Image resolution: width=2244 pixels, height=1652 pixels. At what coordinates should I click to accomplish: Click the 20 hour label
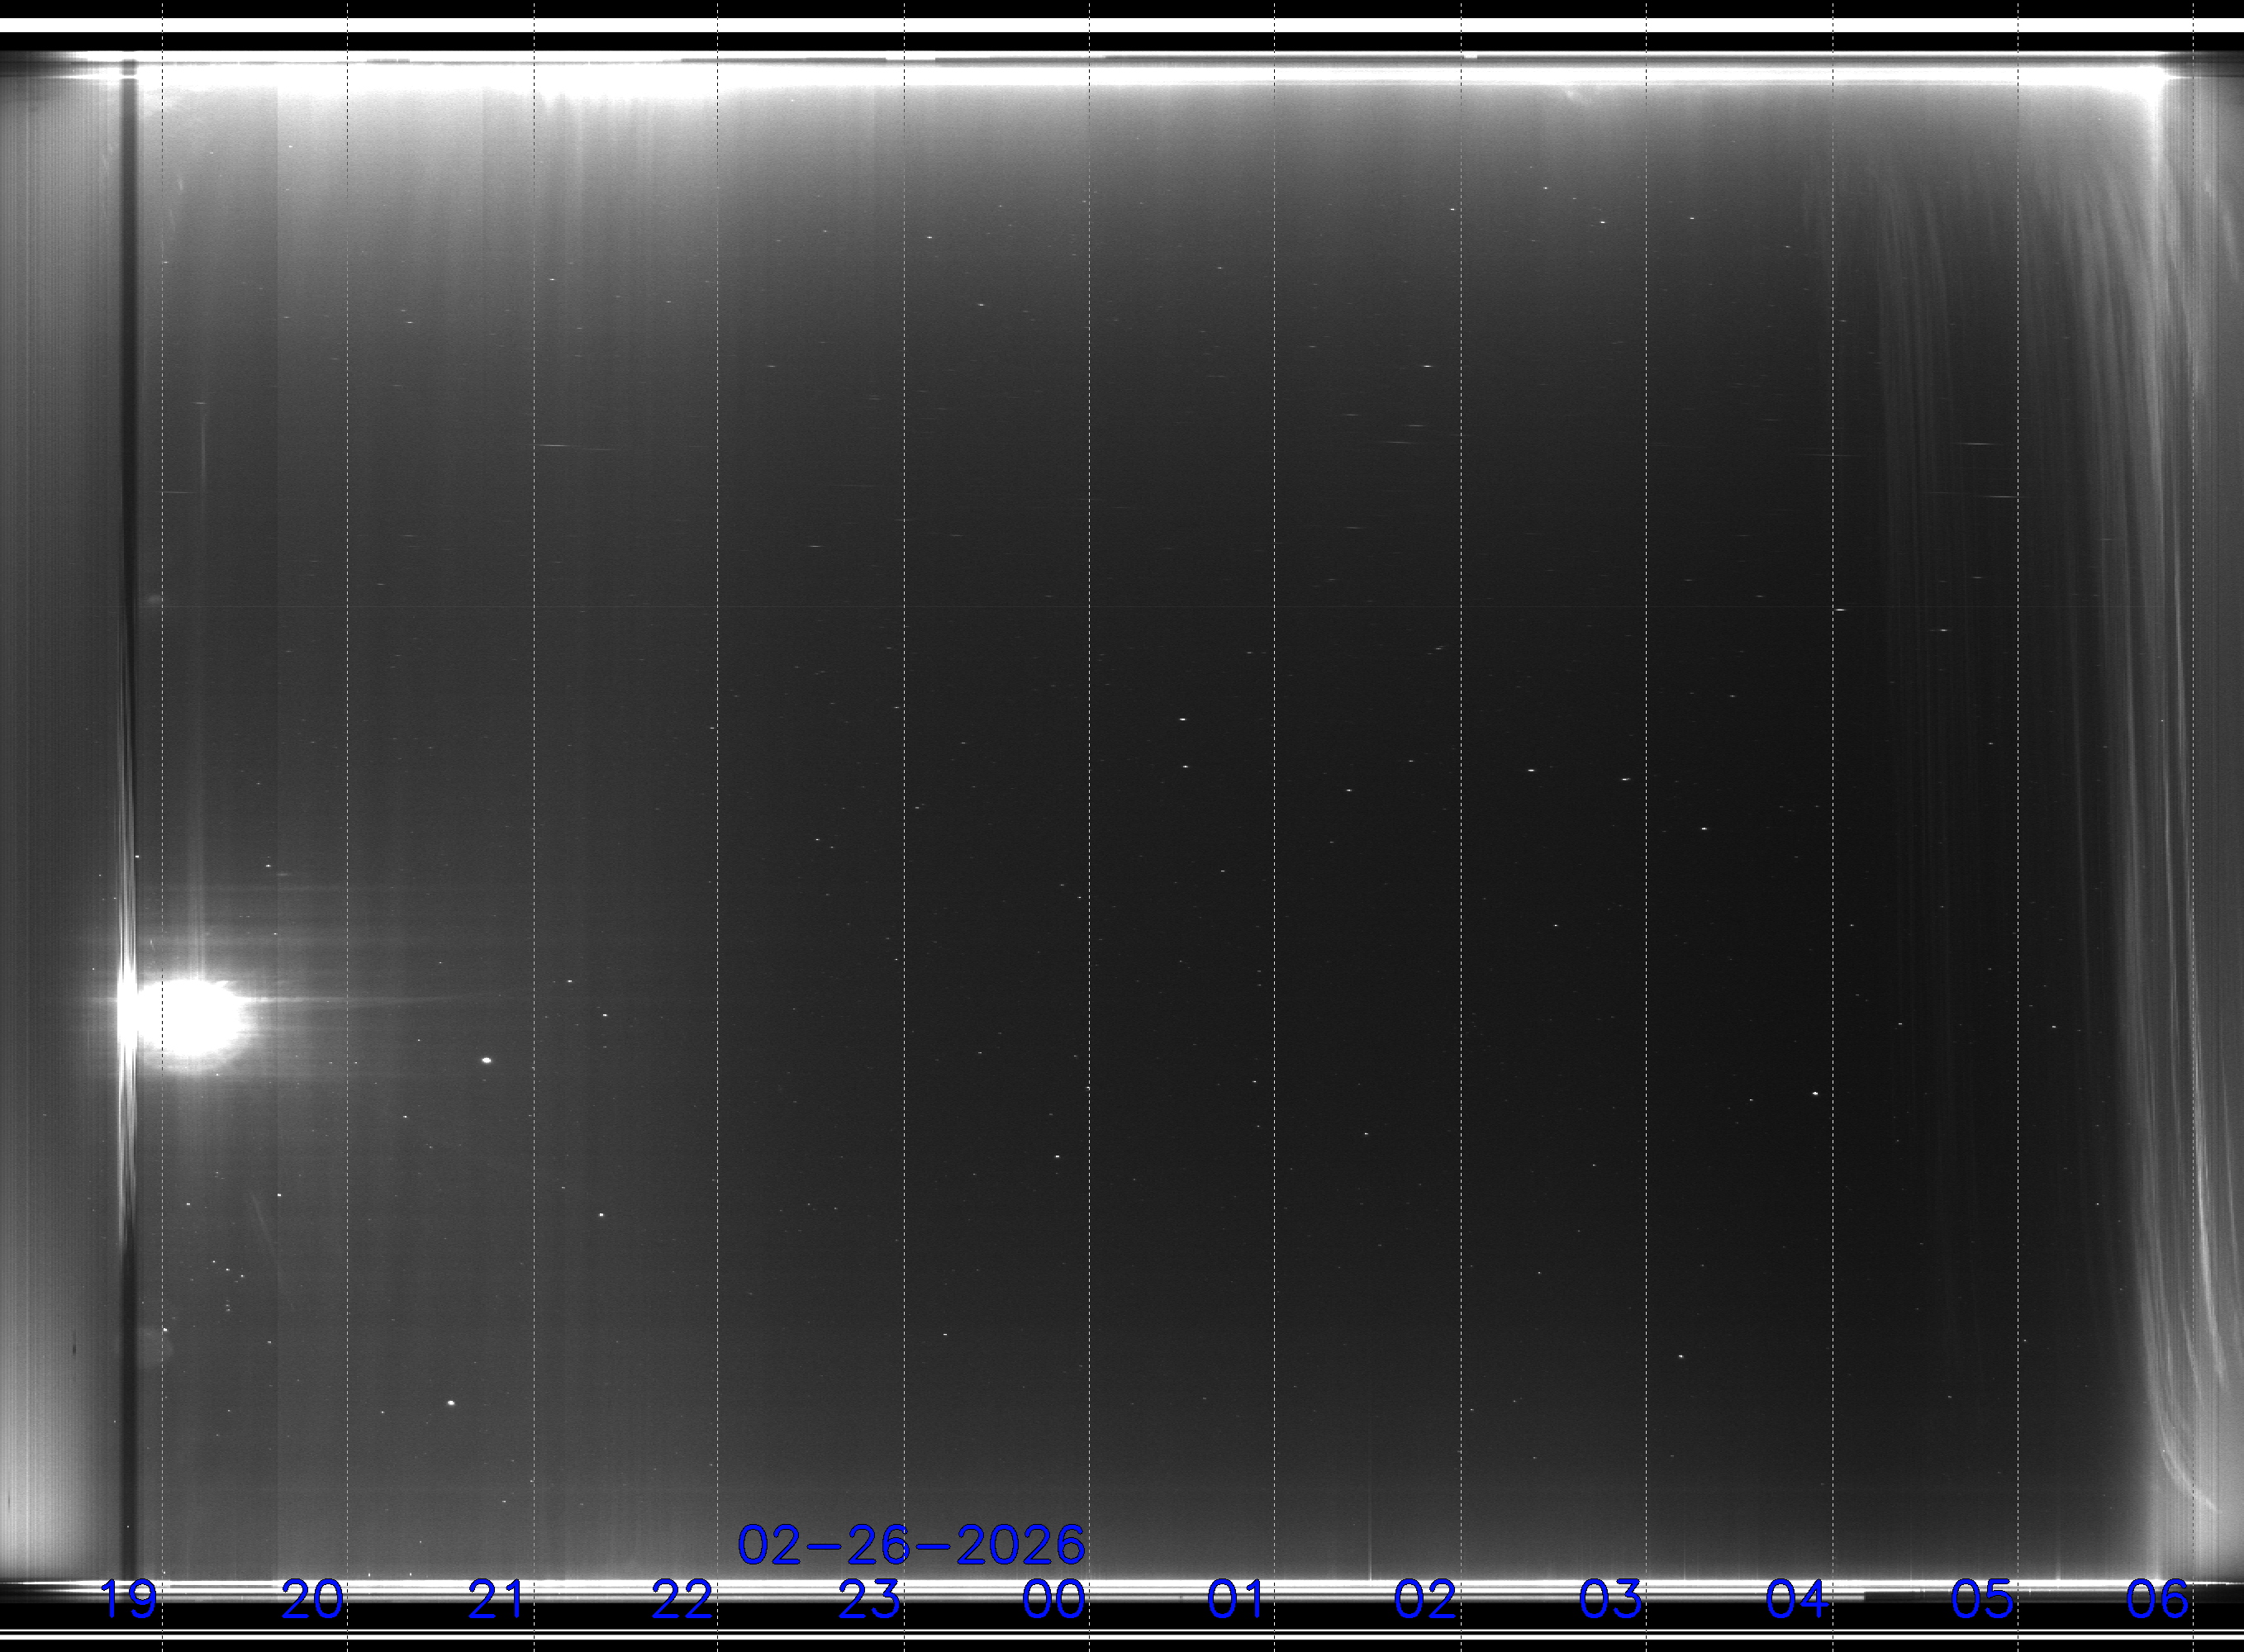[312, 1600]
